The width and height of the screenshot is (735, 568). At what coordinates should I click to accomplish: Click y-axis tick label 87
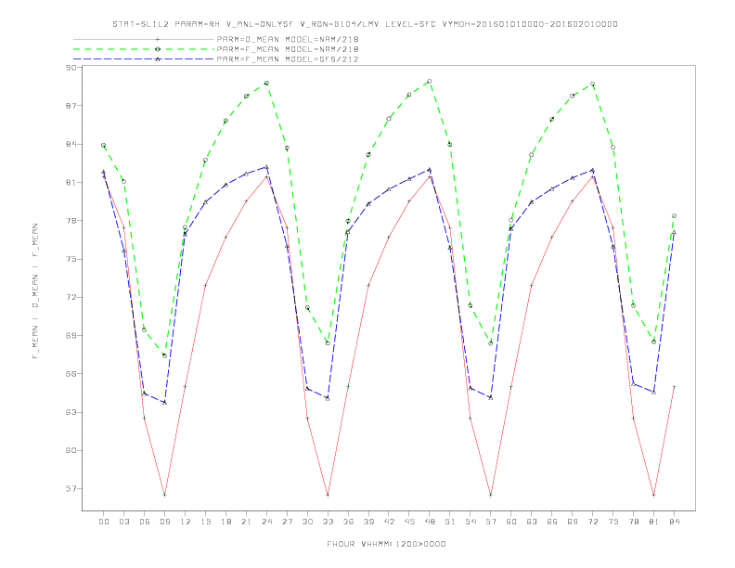(x=71, y=106)
